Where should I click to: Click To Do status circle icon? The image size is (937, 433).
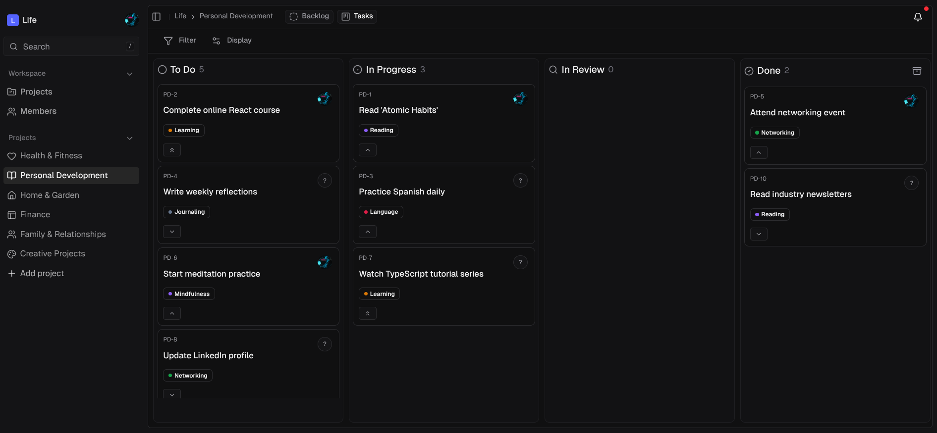click(162, 70)
